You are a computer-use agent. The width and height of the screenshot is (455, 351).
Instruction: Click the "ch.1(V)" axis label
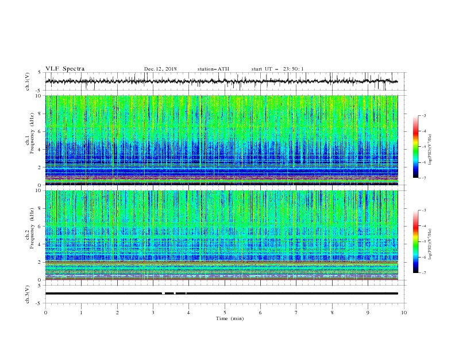[x=28, y=81]
